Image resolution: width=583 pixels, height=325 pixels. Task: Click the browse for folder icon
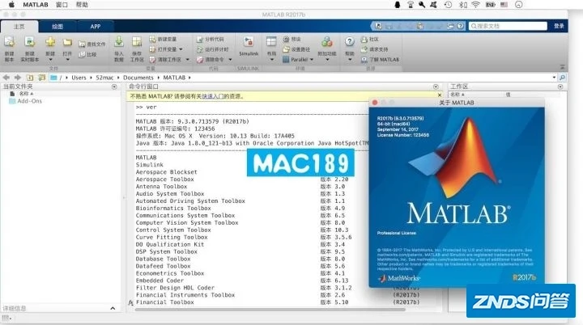pos(41,78)
